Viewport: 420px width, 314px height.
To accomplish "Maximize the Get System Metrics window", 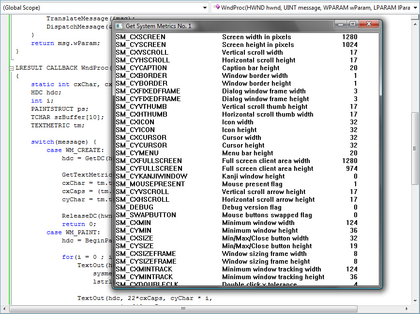I will (353, 24).
